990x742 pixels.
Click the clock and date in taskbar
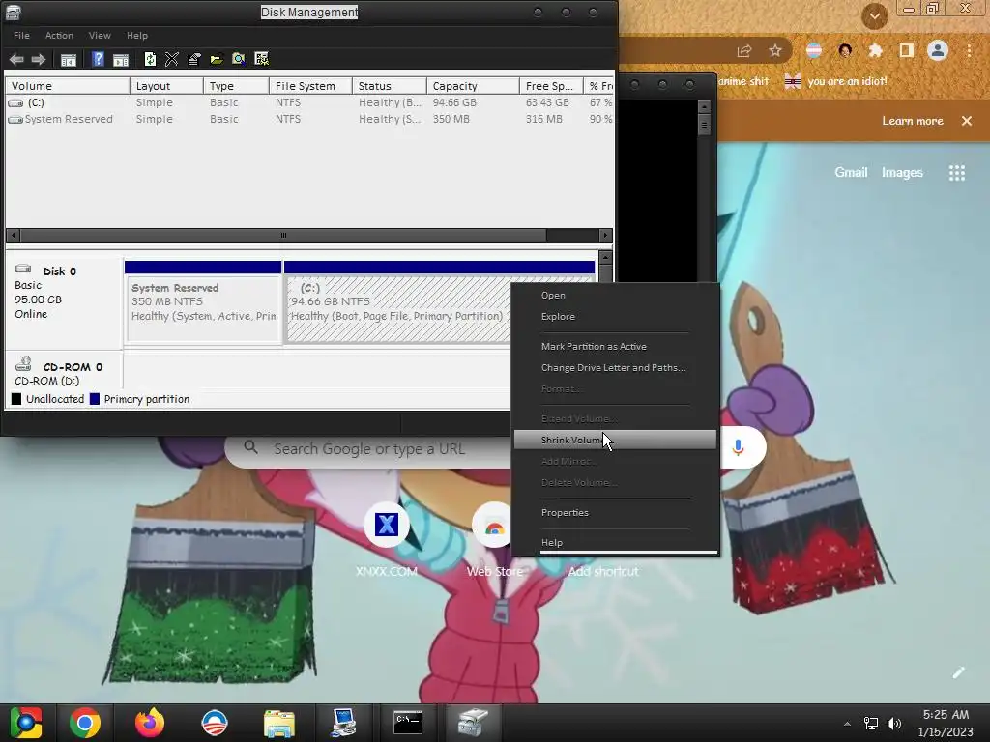click(946, 723)
